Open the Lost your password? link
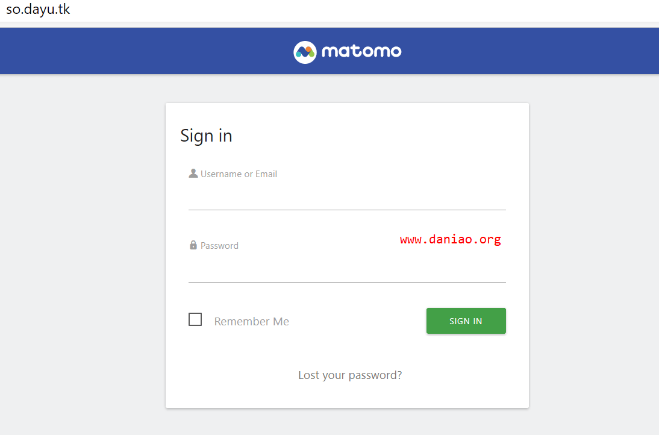The height and width of the screenshot is (435, 659). [x=350, y=375]
